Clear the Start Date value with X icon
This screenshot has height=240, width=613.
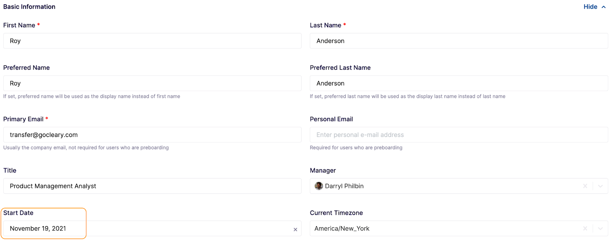[295, 230]
